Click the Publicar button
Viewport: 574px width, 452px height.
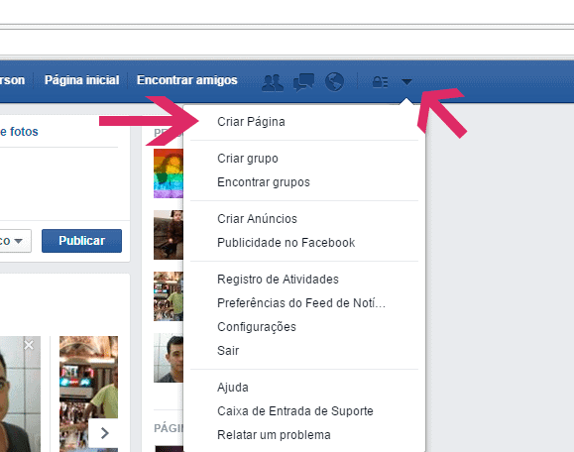tap(81, 241)
